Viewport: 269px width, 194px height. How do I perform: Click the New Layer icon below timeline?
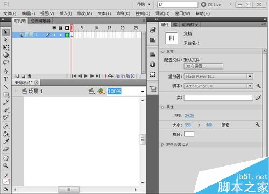tap(17, 76)
